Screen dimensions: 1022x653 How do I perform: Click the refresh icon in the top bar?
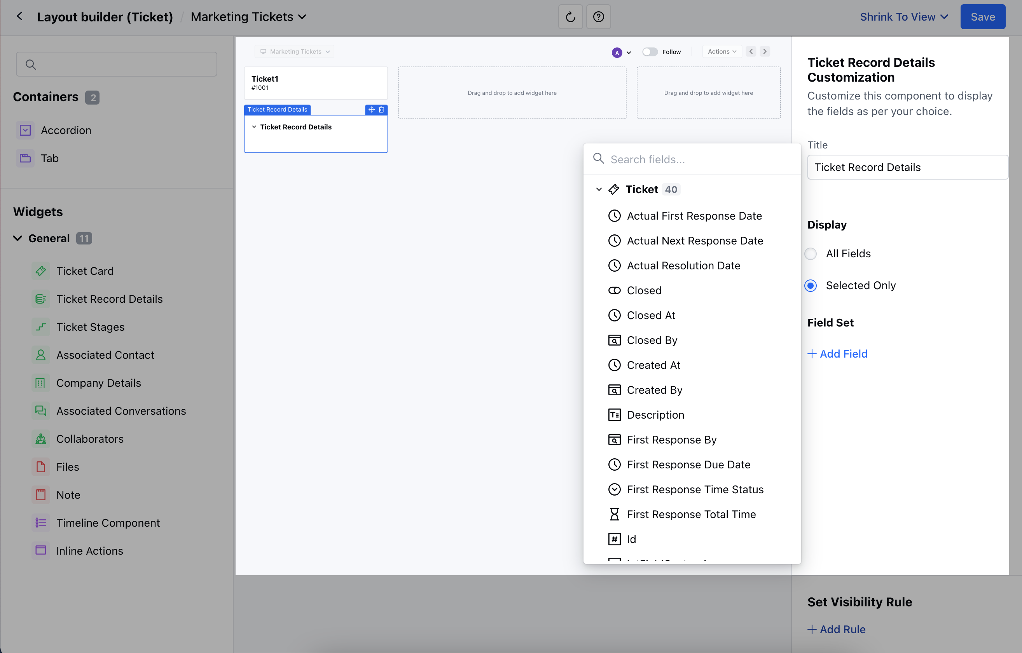tap(570, 17)
